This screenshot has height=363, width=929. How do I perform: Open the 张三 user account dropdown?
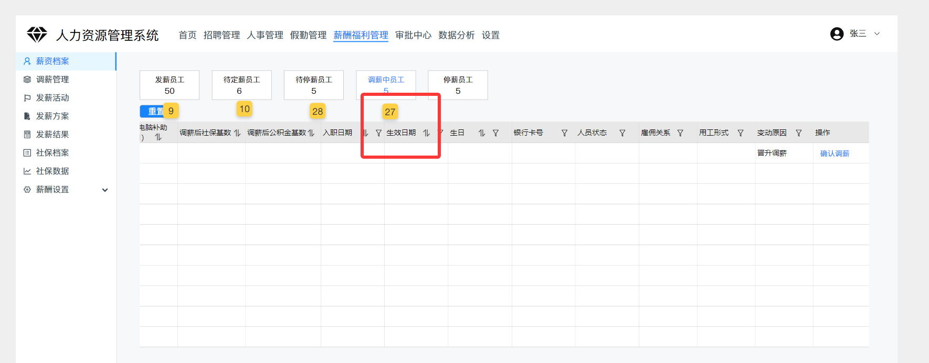855,34
